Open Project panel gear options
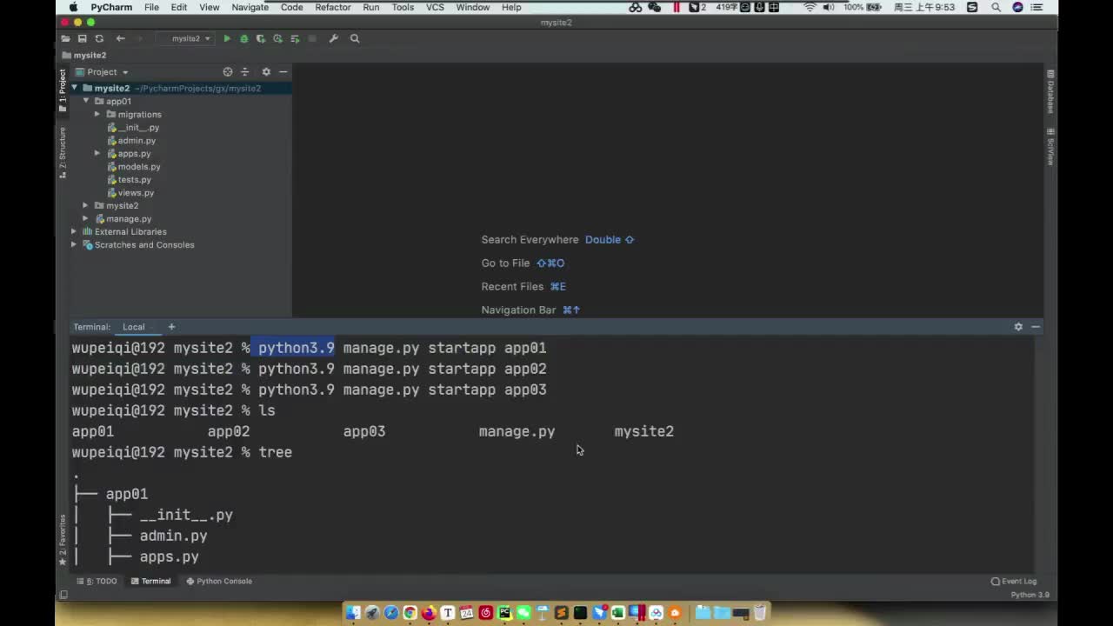Viewport: 1113px width, 626px height. coord(266,72)
